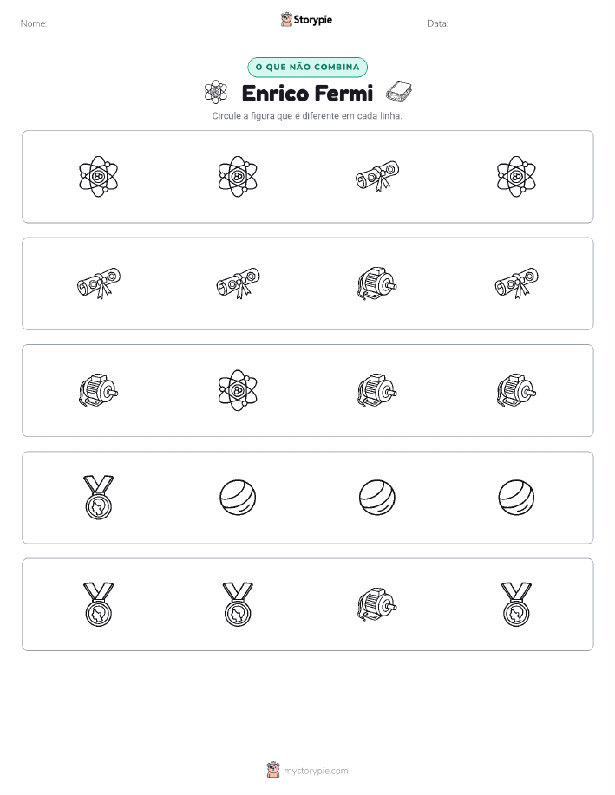The image size is (615, 795).
Task: Click the Enrico Fermi title
Action: point(307,94)
